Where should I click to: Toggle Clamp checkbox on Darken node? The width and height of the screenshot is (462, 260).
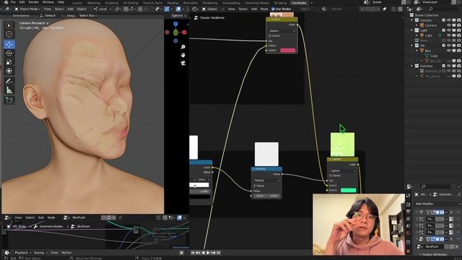click(x=269, y=35)
